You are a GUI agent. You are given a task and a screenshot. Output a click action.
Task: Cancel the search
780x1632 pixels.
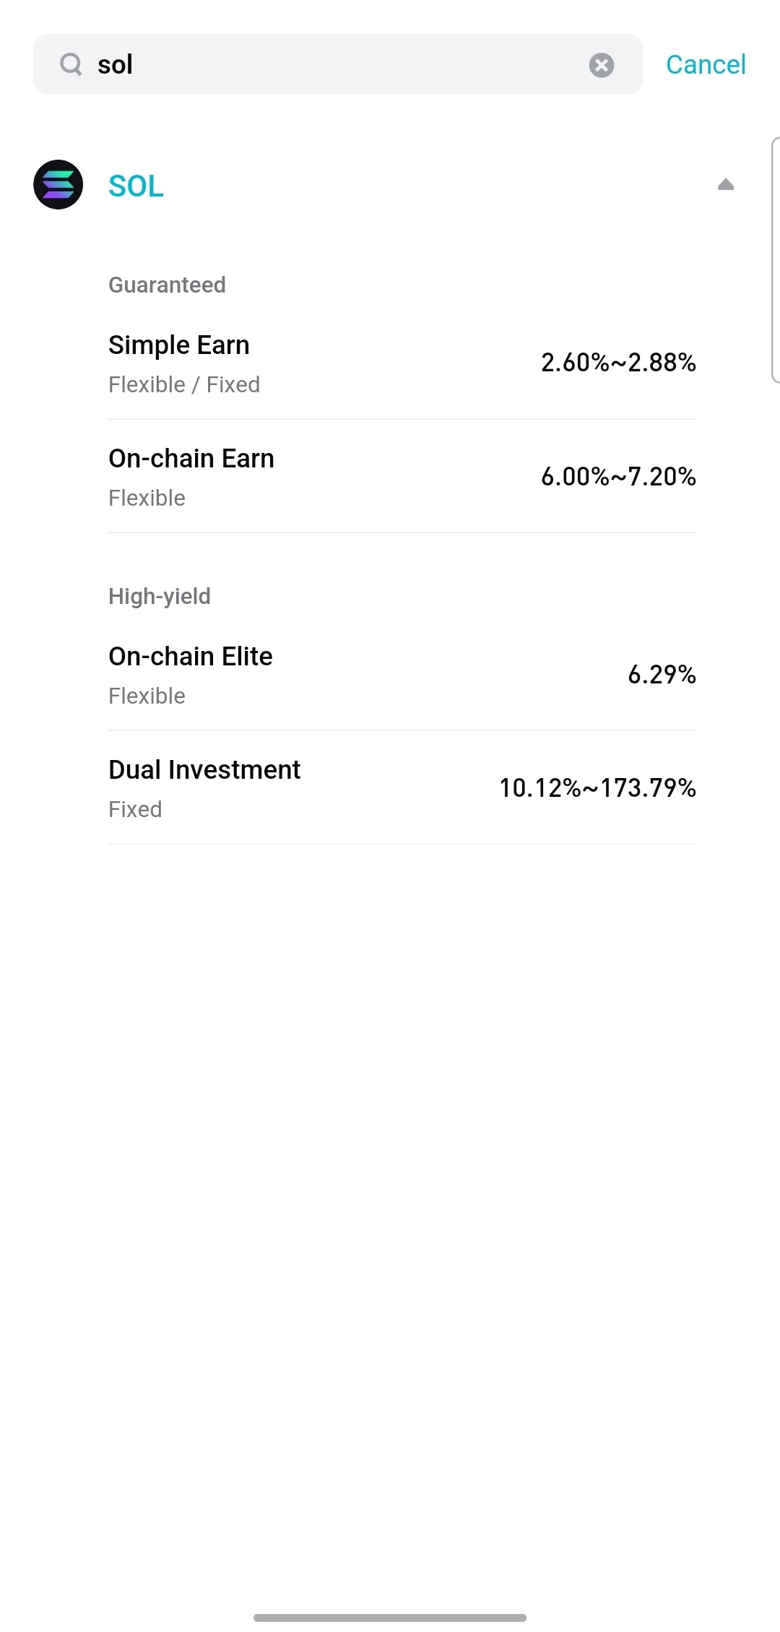(705, 64)
